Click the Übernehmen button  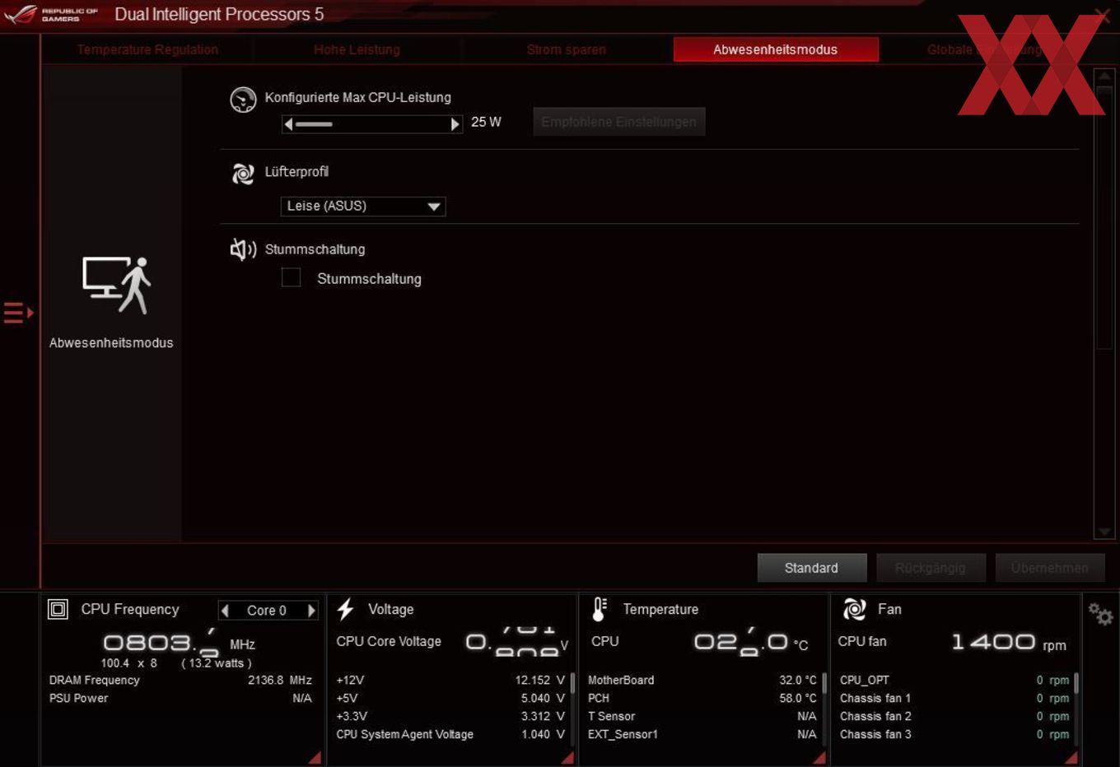pos(1050,568)
